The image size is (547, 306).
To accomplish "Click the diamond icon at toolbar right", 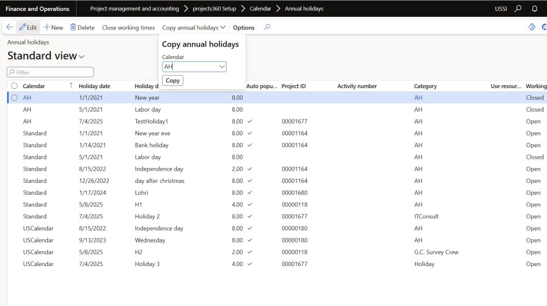I will pyautogui.click(x=531, y=27).
